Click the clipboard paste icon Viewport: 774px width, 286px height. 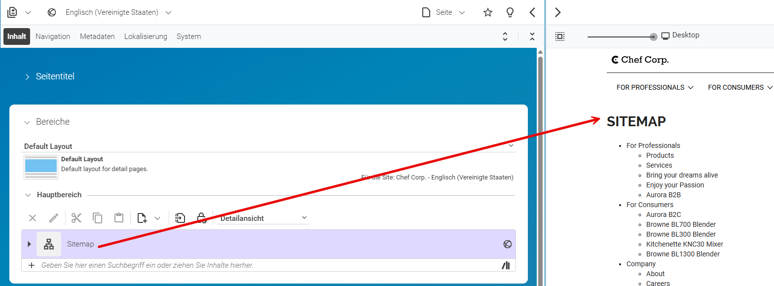[119, 218]
